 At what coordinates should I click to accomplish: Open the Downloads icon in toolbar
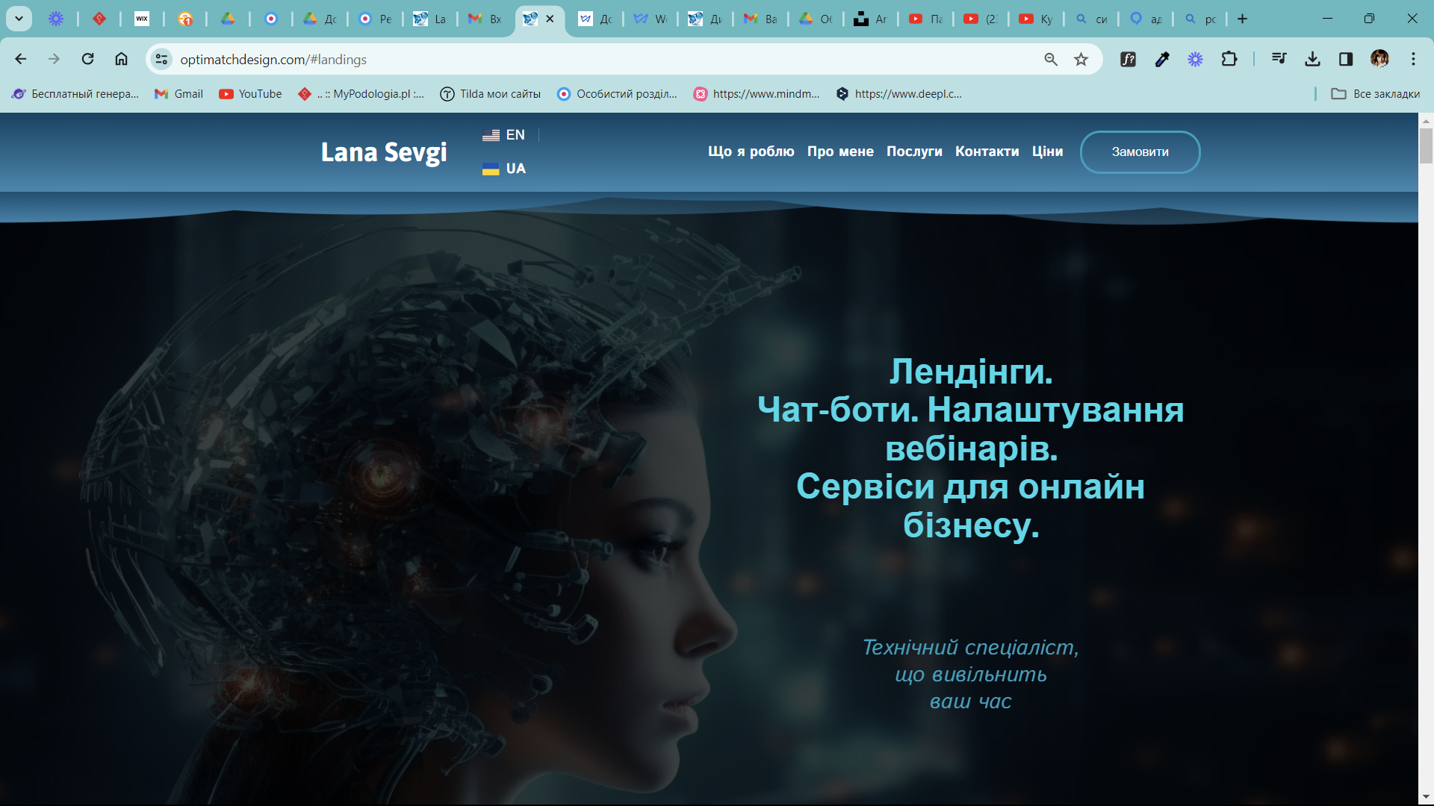1313,59
